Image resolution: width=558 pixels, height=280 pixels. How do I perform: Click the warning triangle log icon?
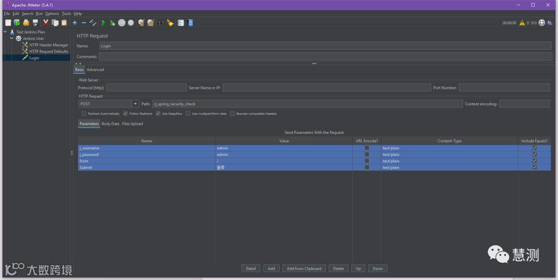pyautogui.click(x=522, y=23)
